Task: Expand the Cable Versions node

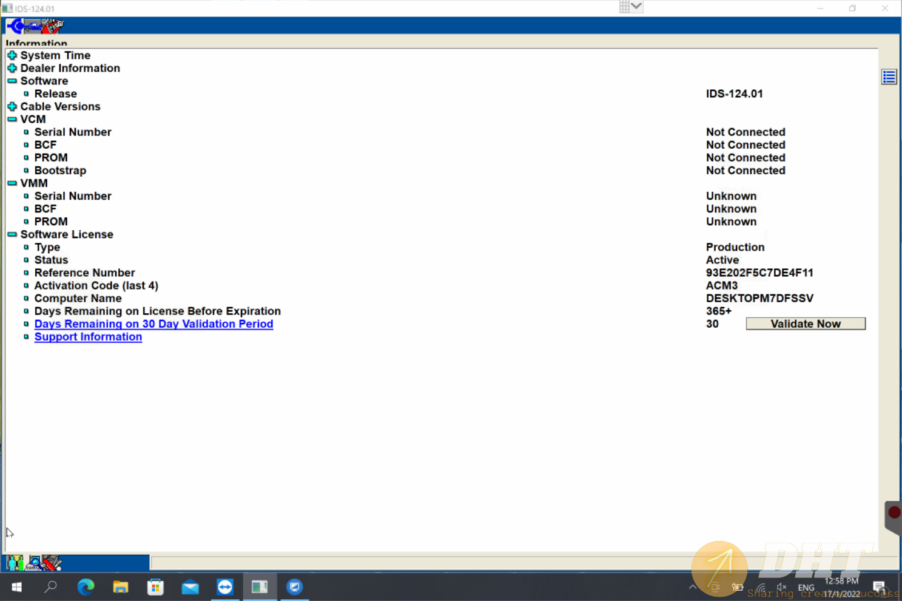Action: click(12, 106)
